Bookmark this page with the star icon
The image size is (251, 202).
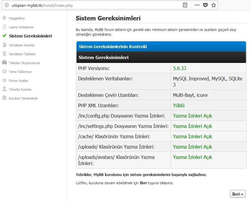(x=214, y=5)
